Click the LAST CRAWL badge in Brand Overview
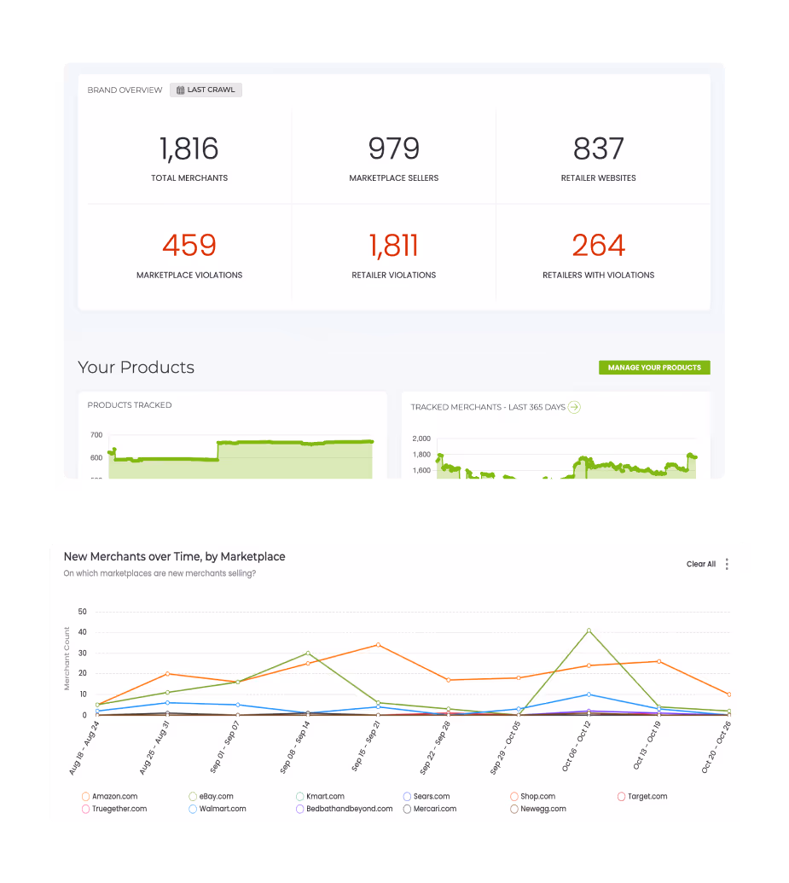This screenshot has height=883, width=789. (205, 90)
